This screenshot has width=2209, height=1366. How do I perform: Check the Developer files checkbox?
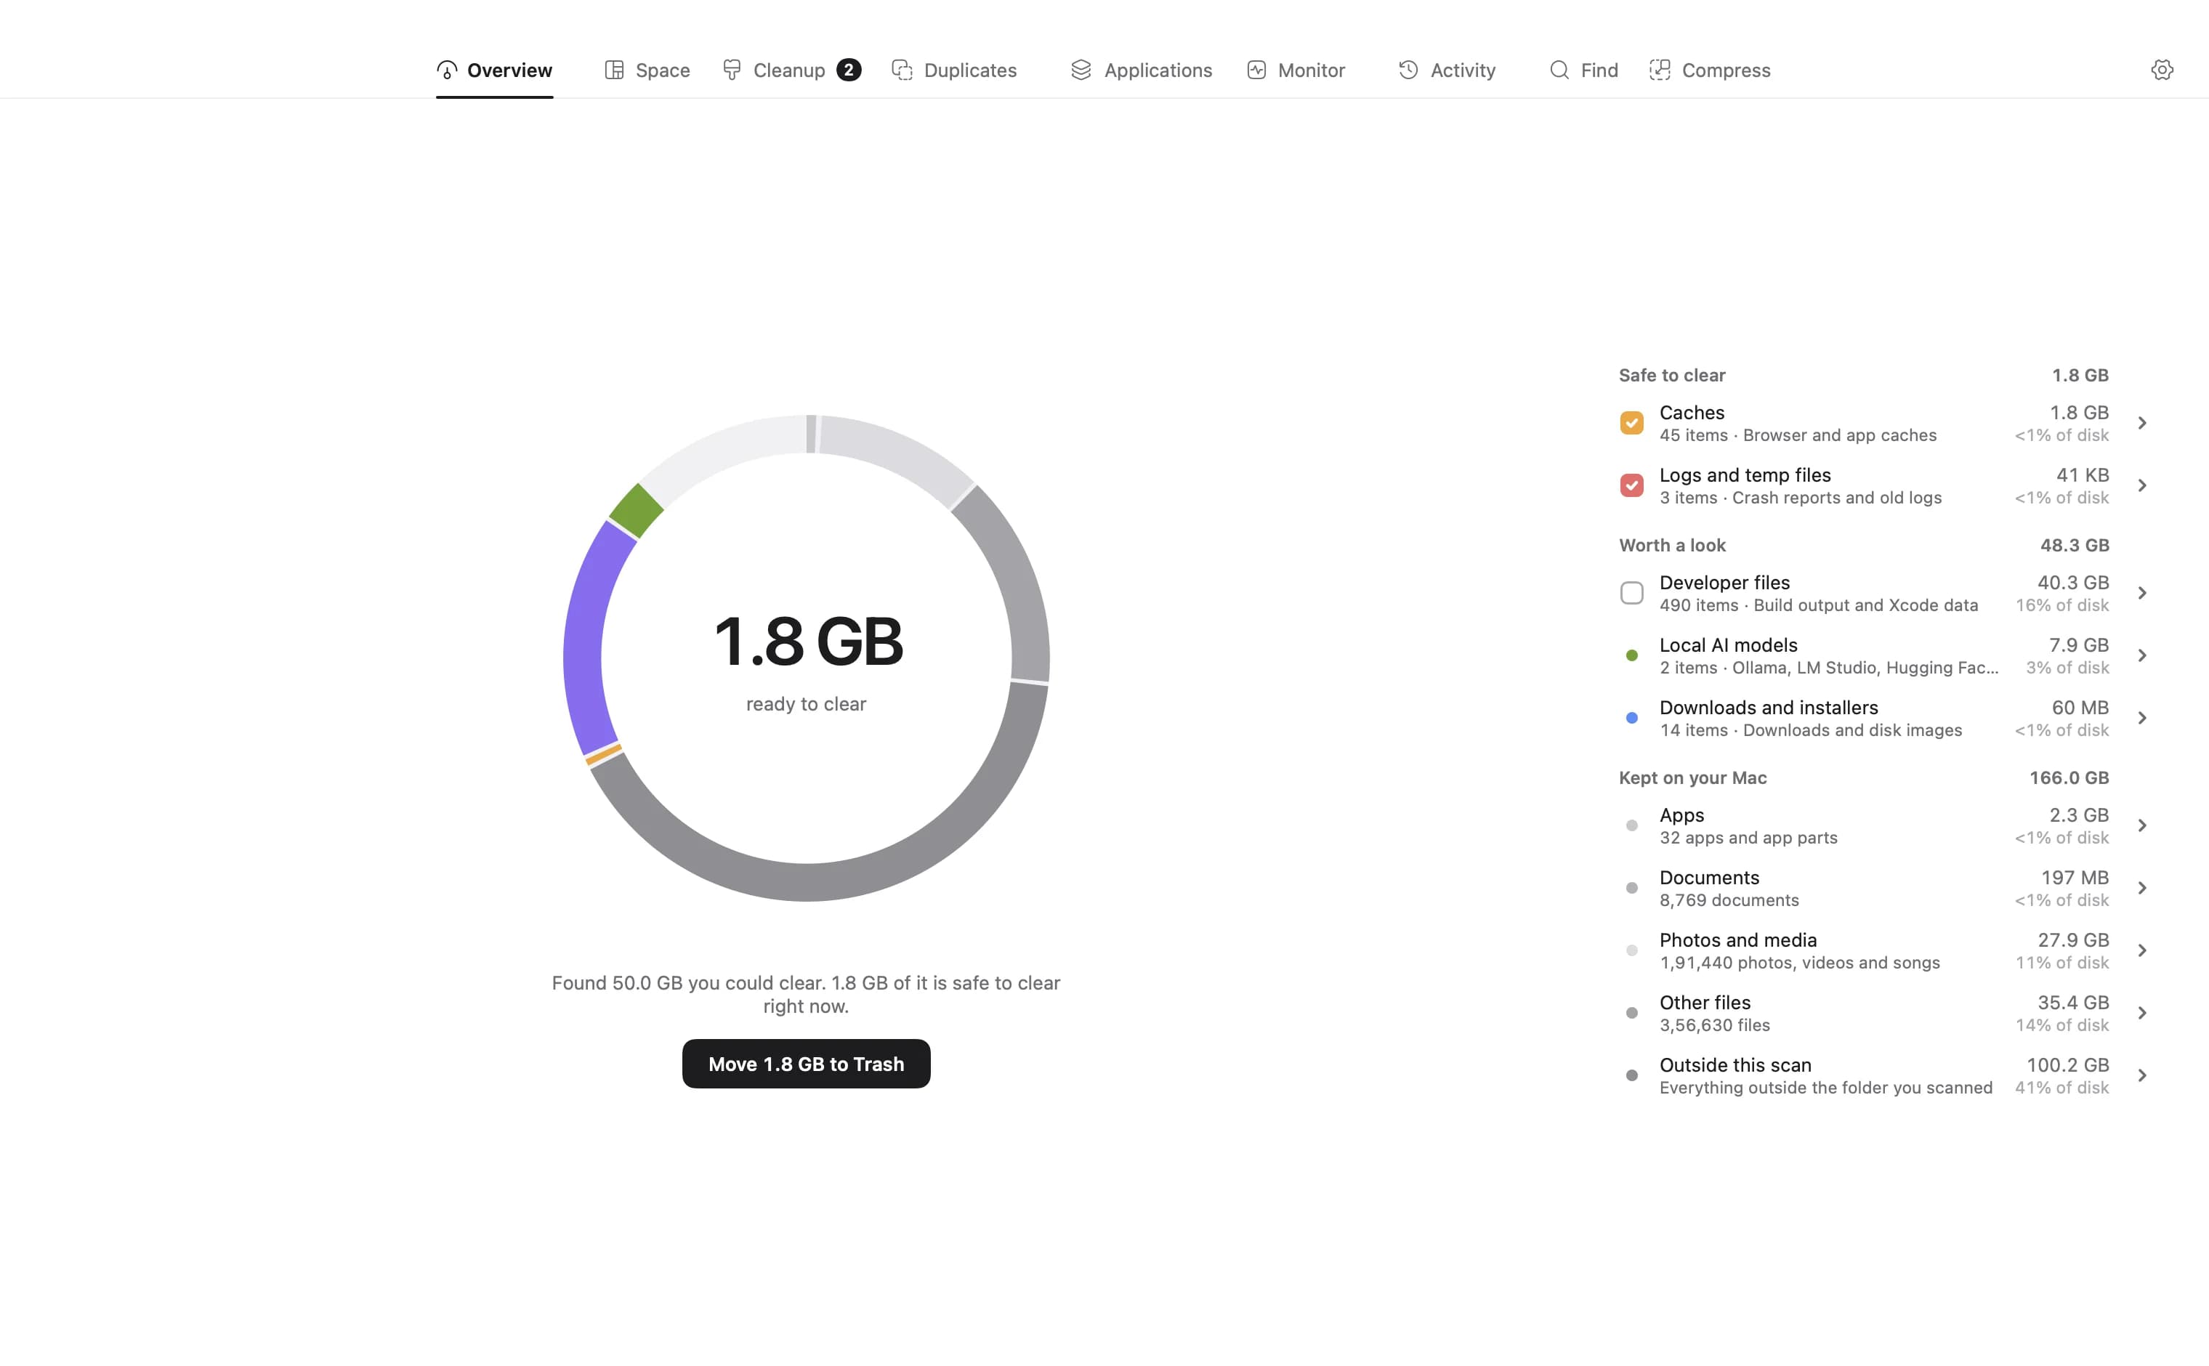click(x=1631, y=593)
